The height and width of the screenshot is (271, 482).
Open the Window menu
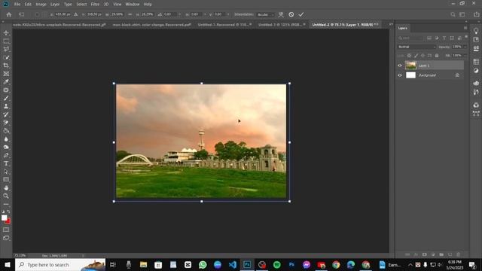click(x=133, y=5)
